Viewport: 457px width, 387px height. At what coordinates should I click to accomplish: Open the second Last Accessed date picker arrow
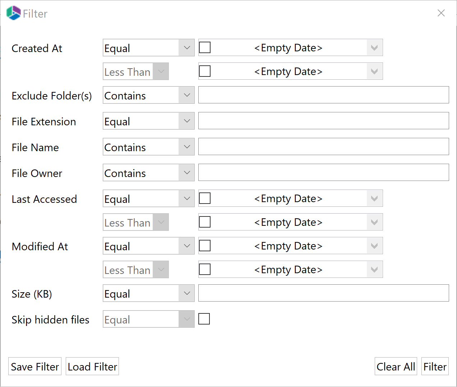point(374,222)
